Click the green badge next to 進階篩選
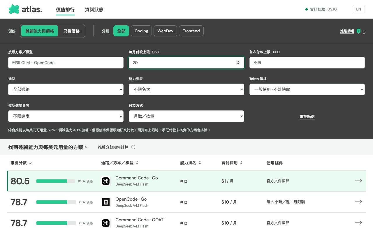373x233 pixels. (x=358, y=31)
